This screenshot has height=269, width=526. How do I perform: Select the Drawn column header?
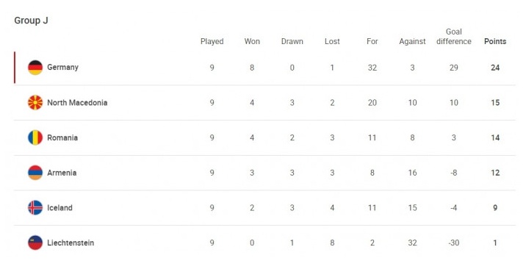tap(292, 41)
